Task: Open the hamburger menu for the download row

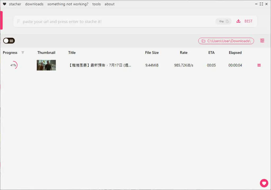Action: click(x=259, y=65)
